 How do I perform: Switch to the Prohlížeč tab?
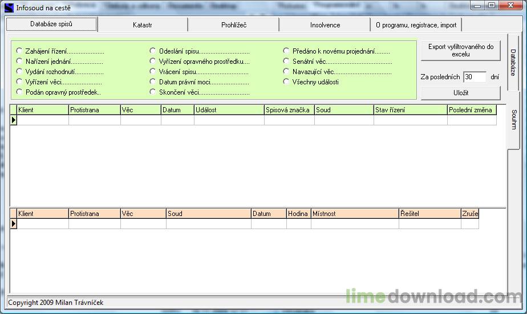(x=233, y=25)
